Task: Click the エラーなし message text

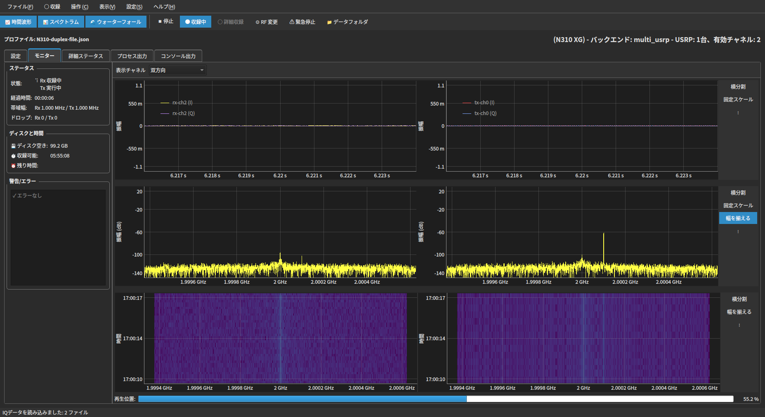Action: tap(27, 196)
